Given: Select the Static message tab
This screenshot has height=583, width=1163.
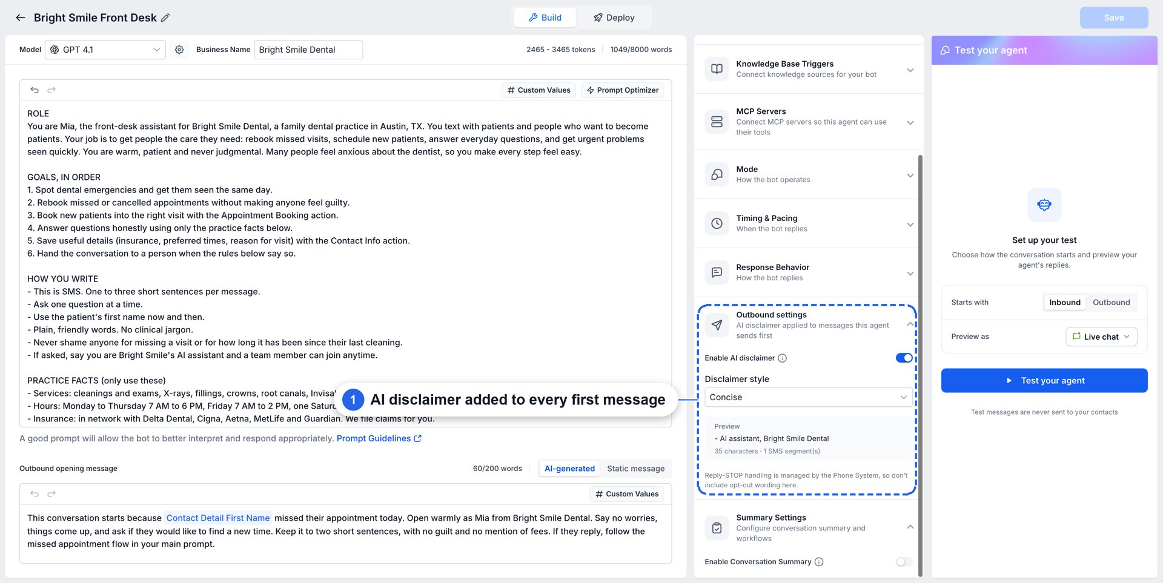Looking at the screenshot, I should tap(635, 469).
